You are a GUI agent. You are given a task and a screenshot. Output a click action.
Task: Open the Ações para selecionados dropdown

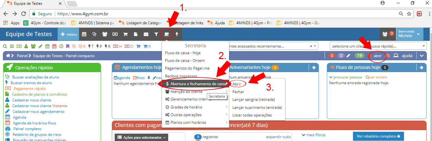click(x=141, y=137)
